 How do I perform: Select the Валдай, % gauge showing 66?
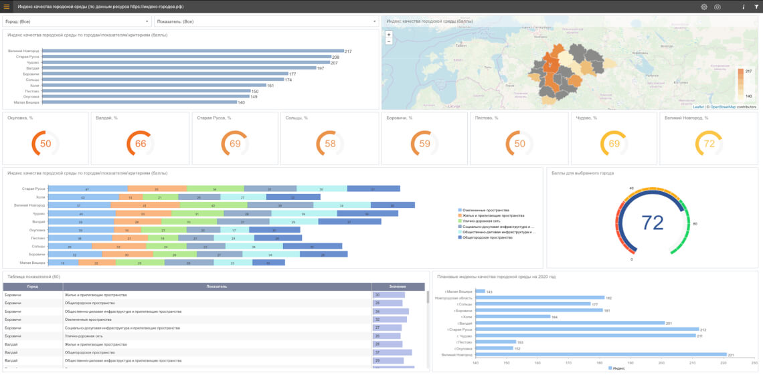tap(140, 138)
